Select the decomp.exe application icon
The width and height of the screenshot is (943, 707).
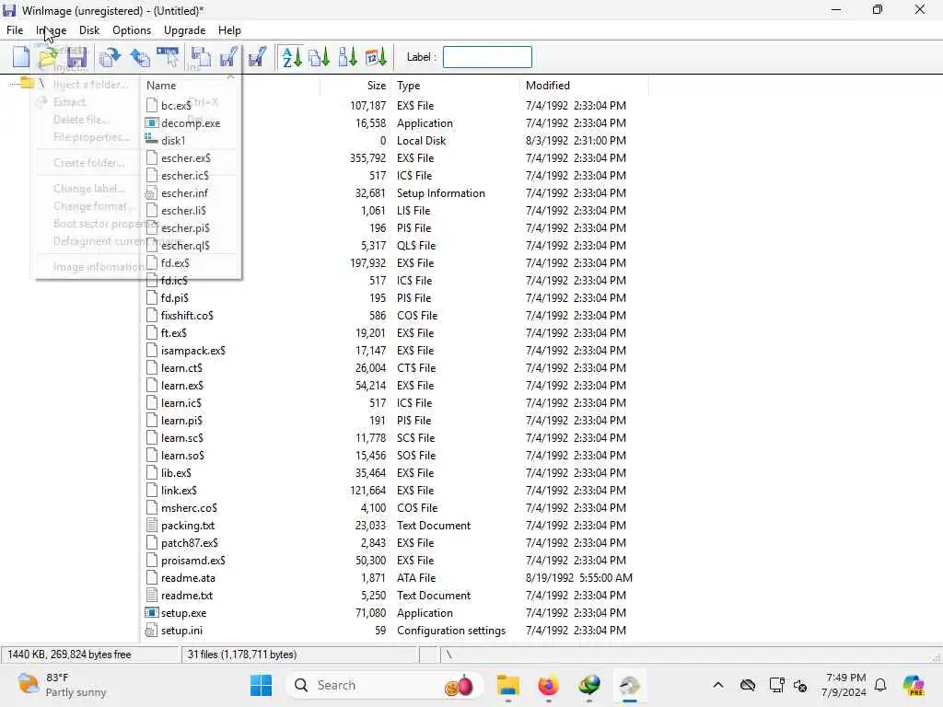pyautogui.click(x=152, y=122)
